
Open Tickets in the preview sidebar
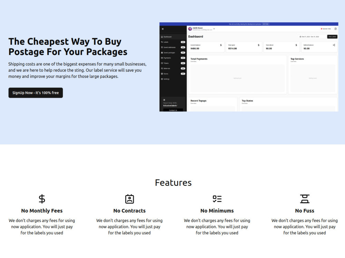pos(173,63)
